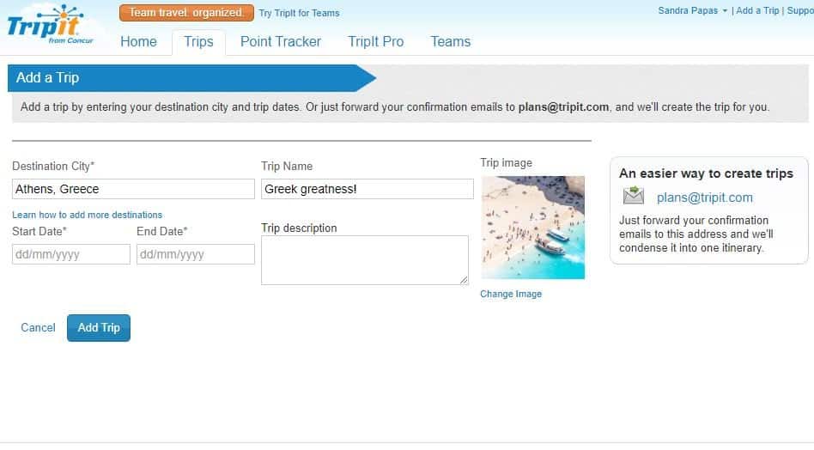Click the 'Team travel. organized.' orange banner

[186, 13]
